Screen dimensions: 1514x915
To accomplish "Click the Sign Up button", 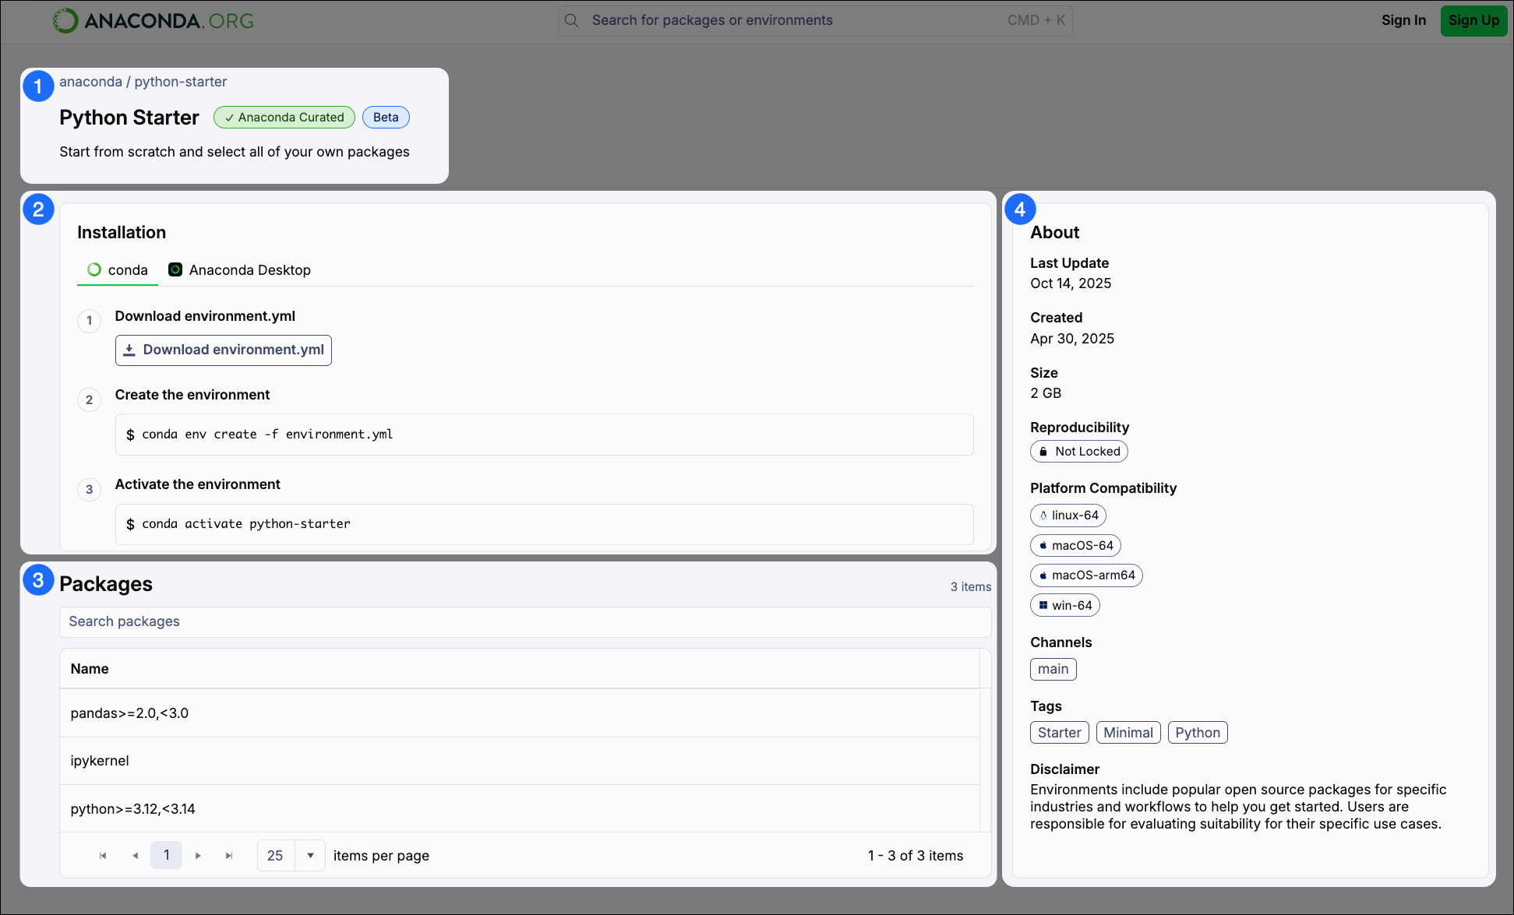I will coord(1473,20).
